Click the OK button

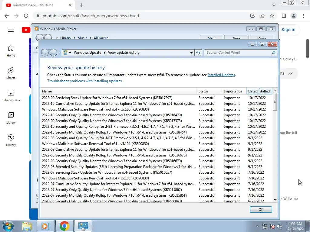point(261,210)
